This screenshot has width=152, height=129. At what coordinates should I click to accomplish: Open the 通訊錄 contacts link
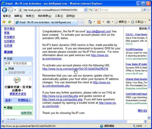point(8,52)
